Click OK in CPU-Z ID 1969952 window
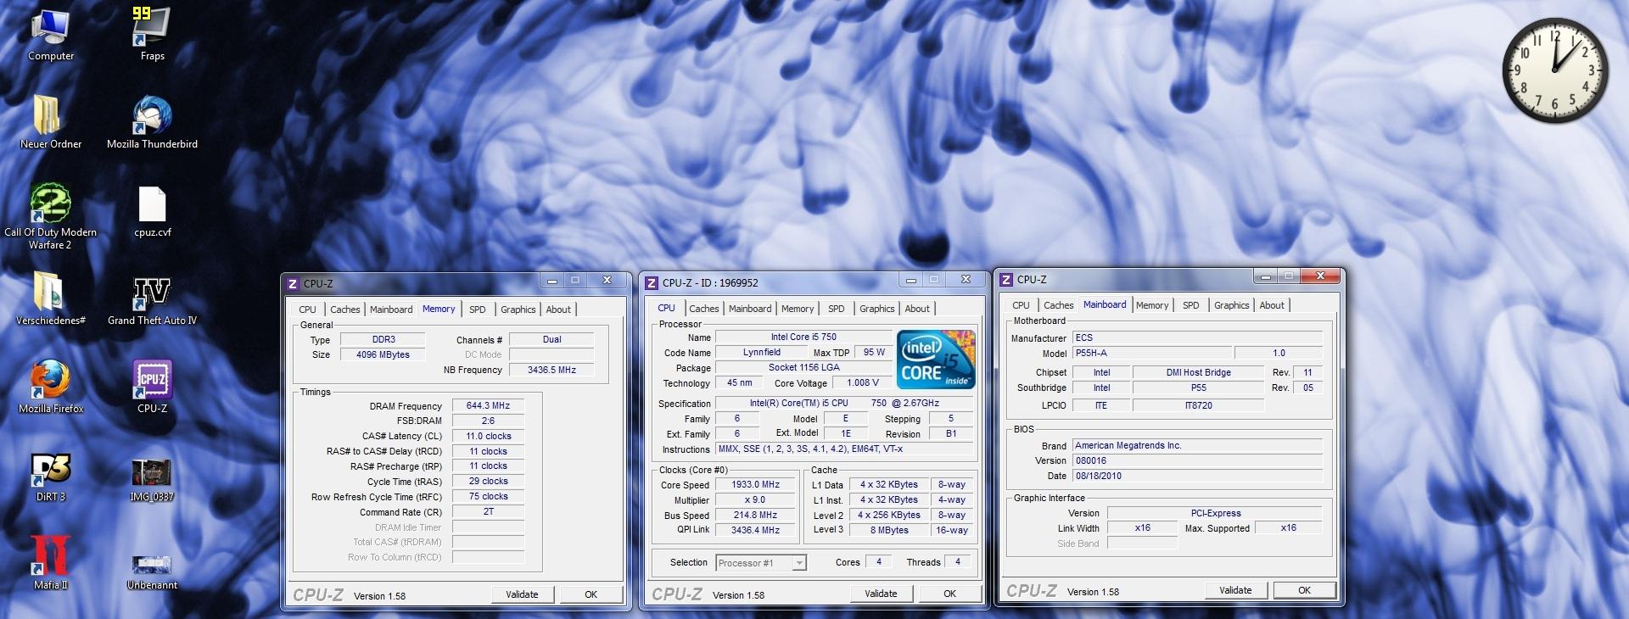The width and height of the screenshot is (1629, 619). click(x=950, y=594)
